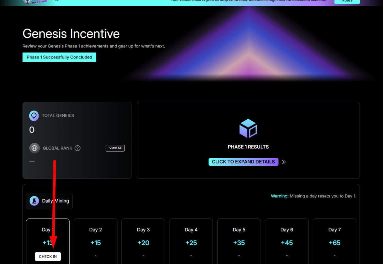Viewport: 383px width, 264px height.
Task: Click the double chevron beside Expand Details
Action: (284, 162)
